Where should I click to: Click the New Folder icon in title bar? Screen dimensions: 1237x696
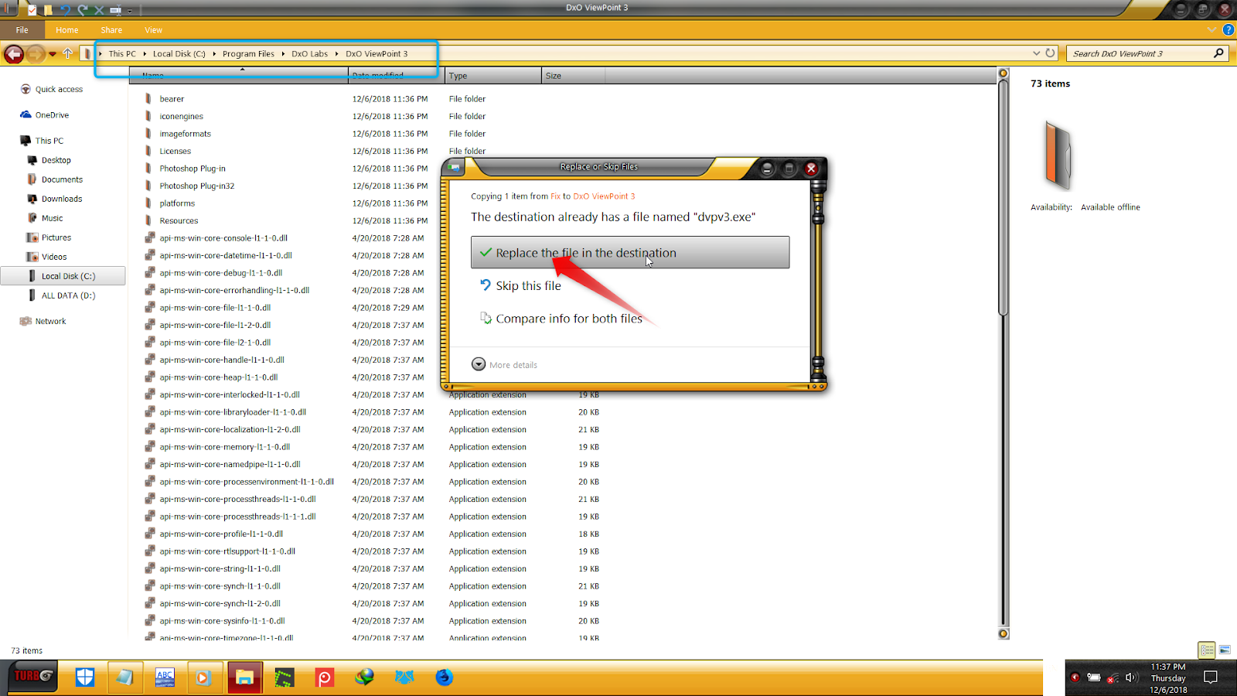[x=48, y=10]
